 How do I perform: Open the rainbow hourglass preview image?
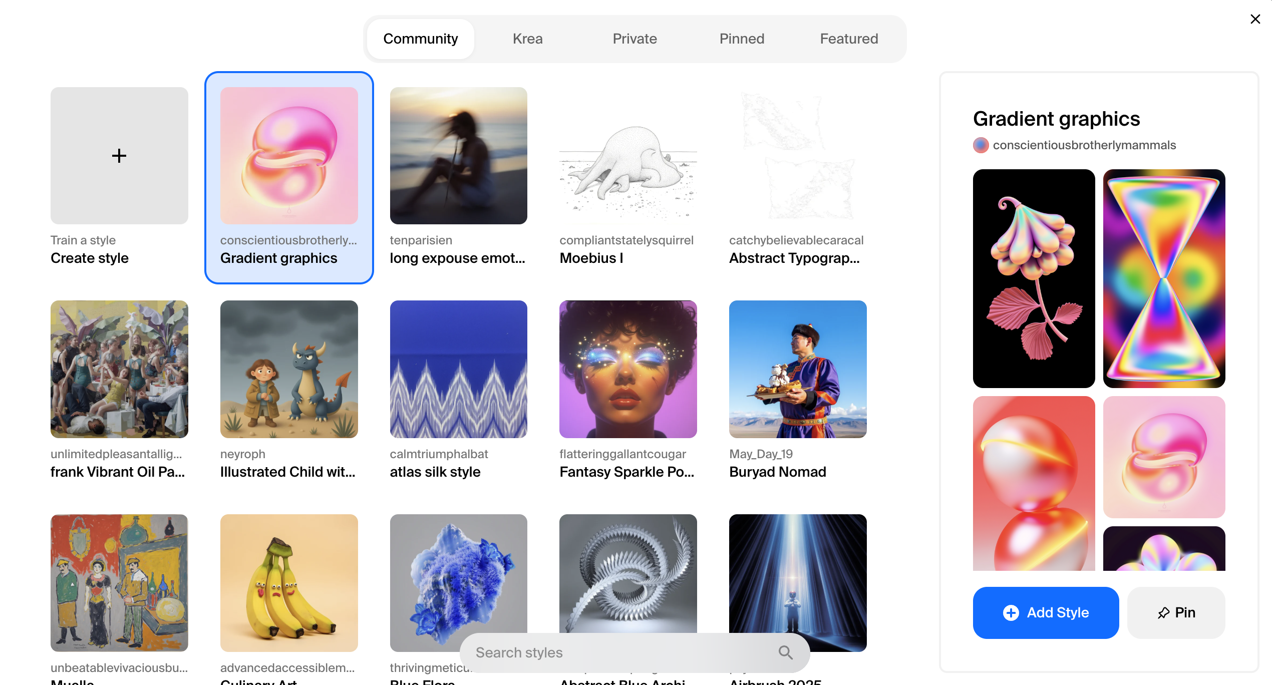pyautogui.click(x=1164, y=278)
